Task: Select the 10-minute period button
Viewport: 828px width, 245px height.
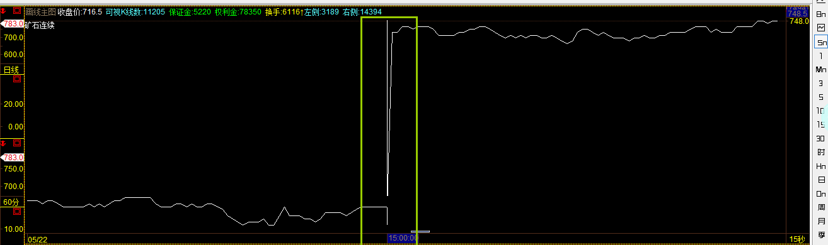Action: [820, 111]
